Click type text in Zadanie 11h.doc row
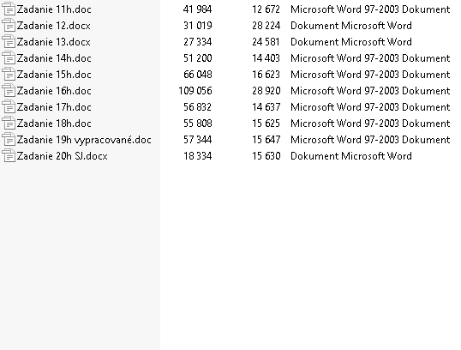The height and width of the screenshot is (350, 461). (x=370, y=9)
